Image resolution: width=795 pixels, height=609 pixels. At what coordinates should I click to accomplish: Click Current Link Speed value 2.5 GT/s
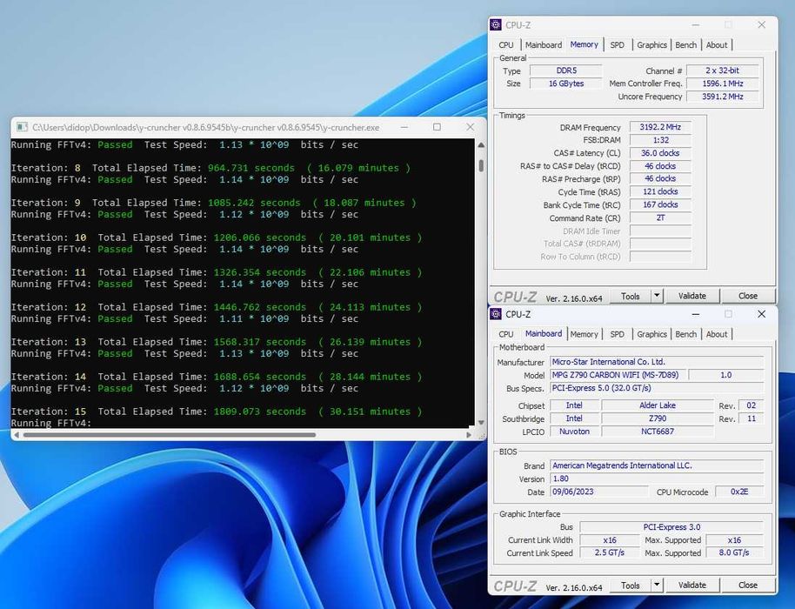610,552
